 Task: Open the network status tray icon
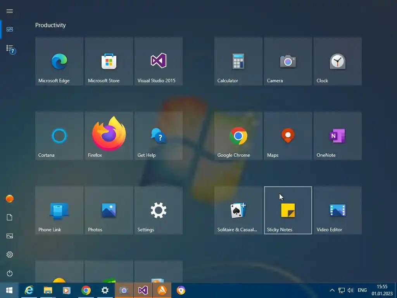click(x=341, y=290)
